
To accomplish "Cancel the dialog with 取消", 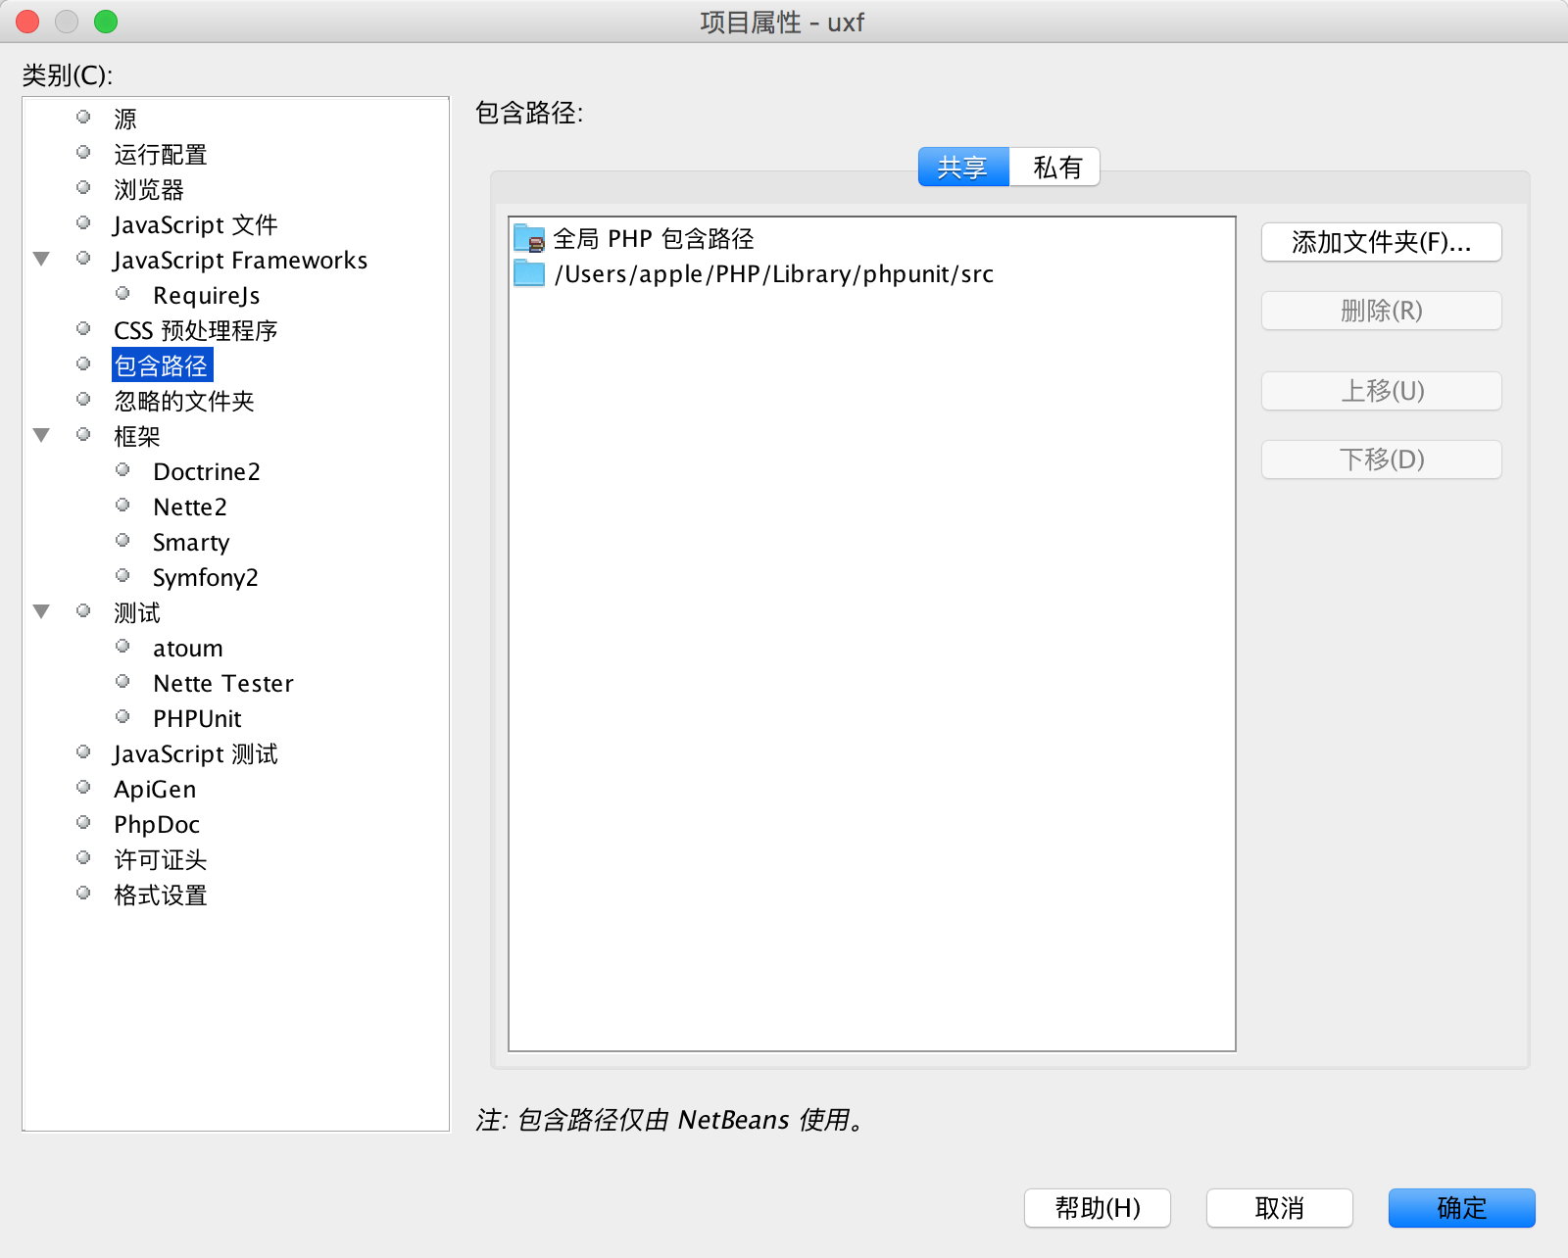I will pos(1280,1208).
